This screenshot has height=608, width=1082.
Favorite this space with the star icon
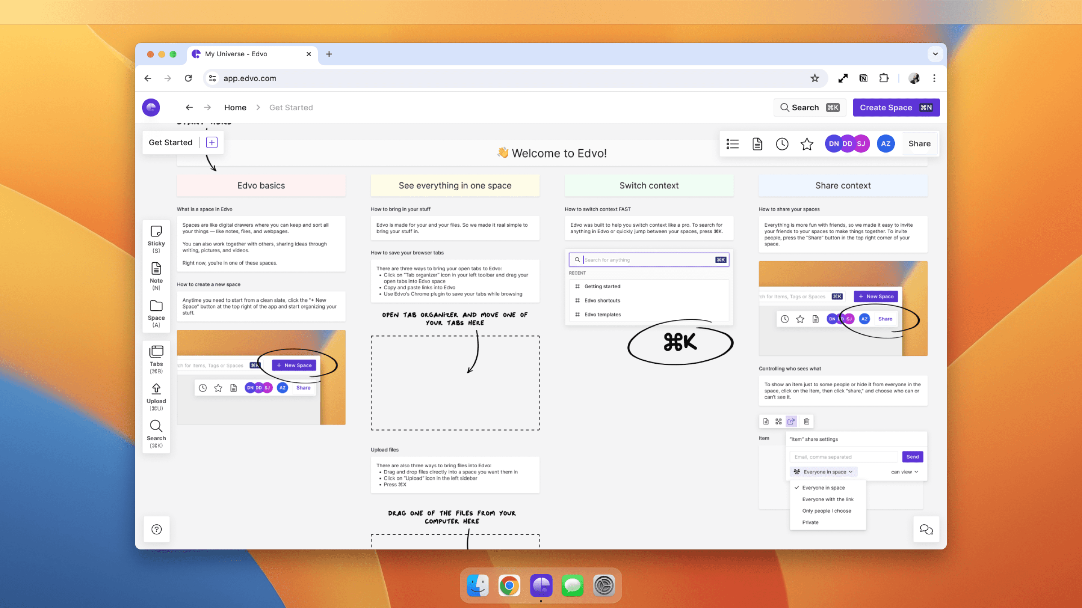[x=807, y=144]
